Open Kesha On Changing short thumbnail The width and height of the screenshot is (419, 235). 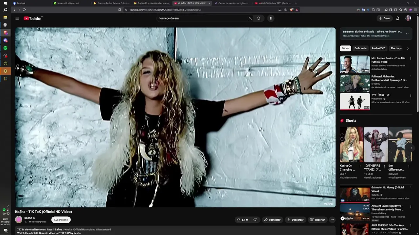coord(352,144)
